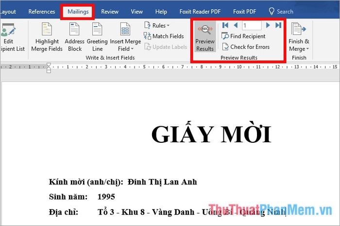The width and height of the screenshot is (340, 226).
Task: Go to previous record arrow
Action: [235, 25]
